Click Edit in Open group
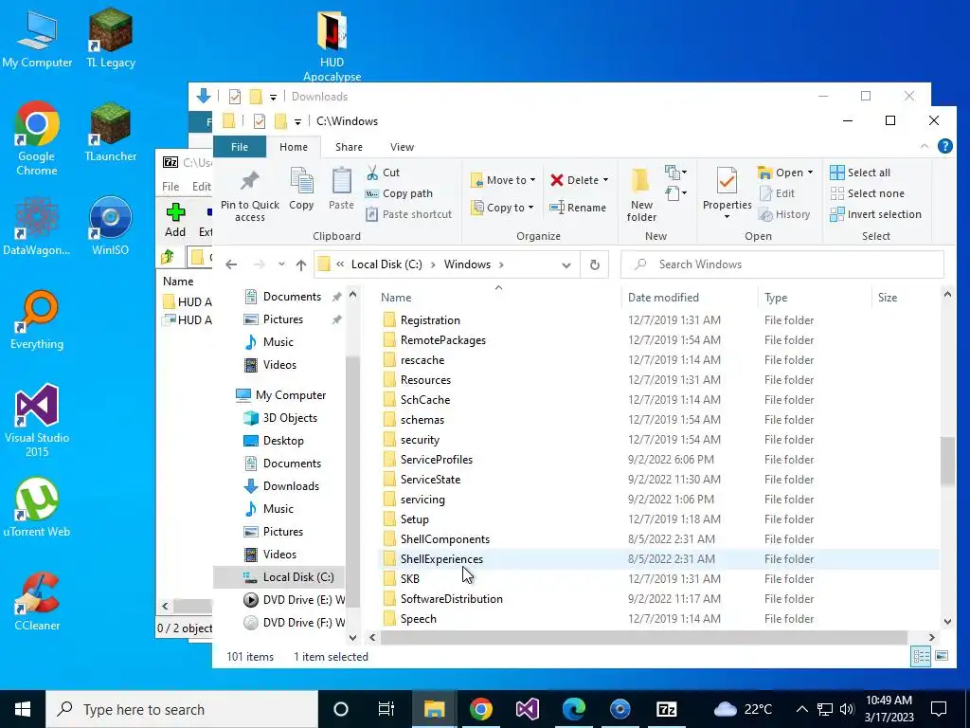970x728 pixels. [x=777, y=193]
